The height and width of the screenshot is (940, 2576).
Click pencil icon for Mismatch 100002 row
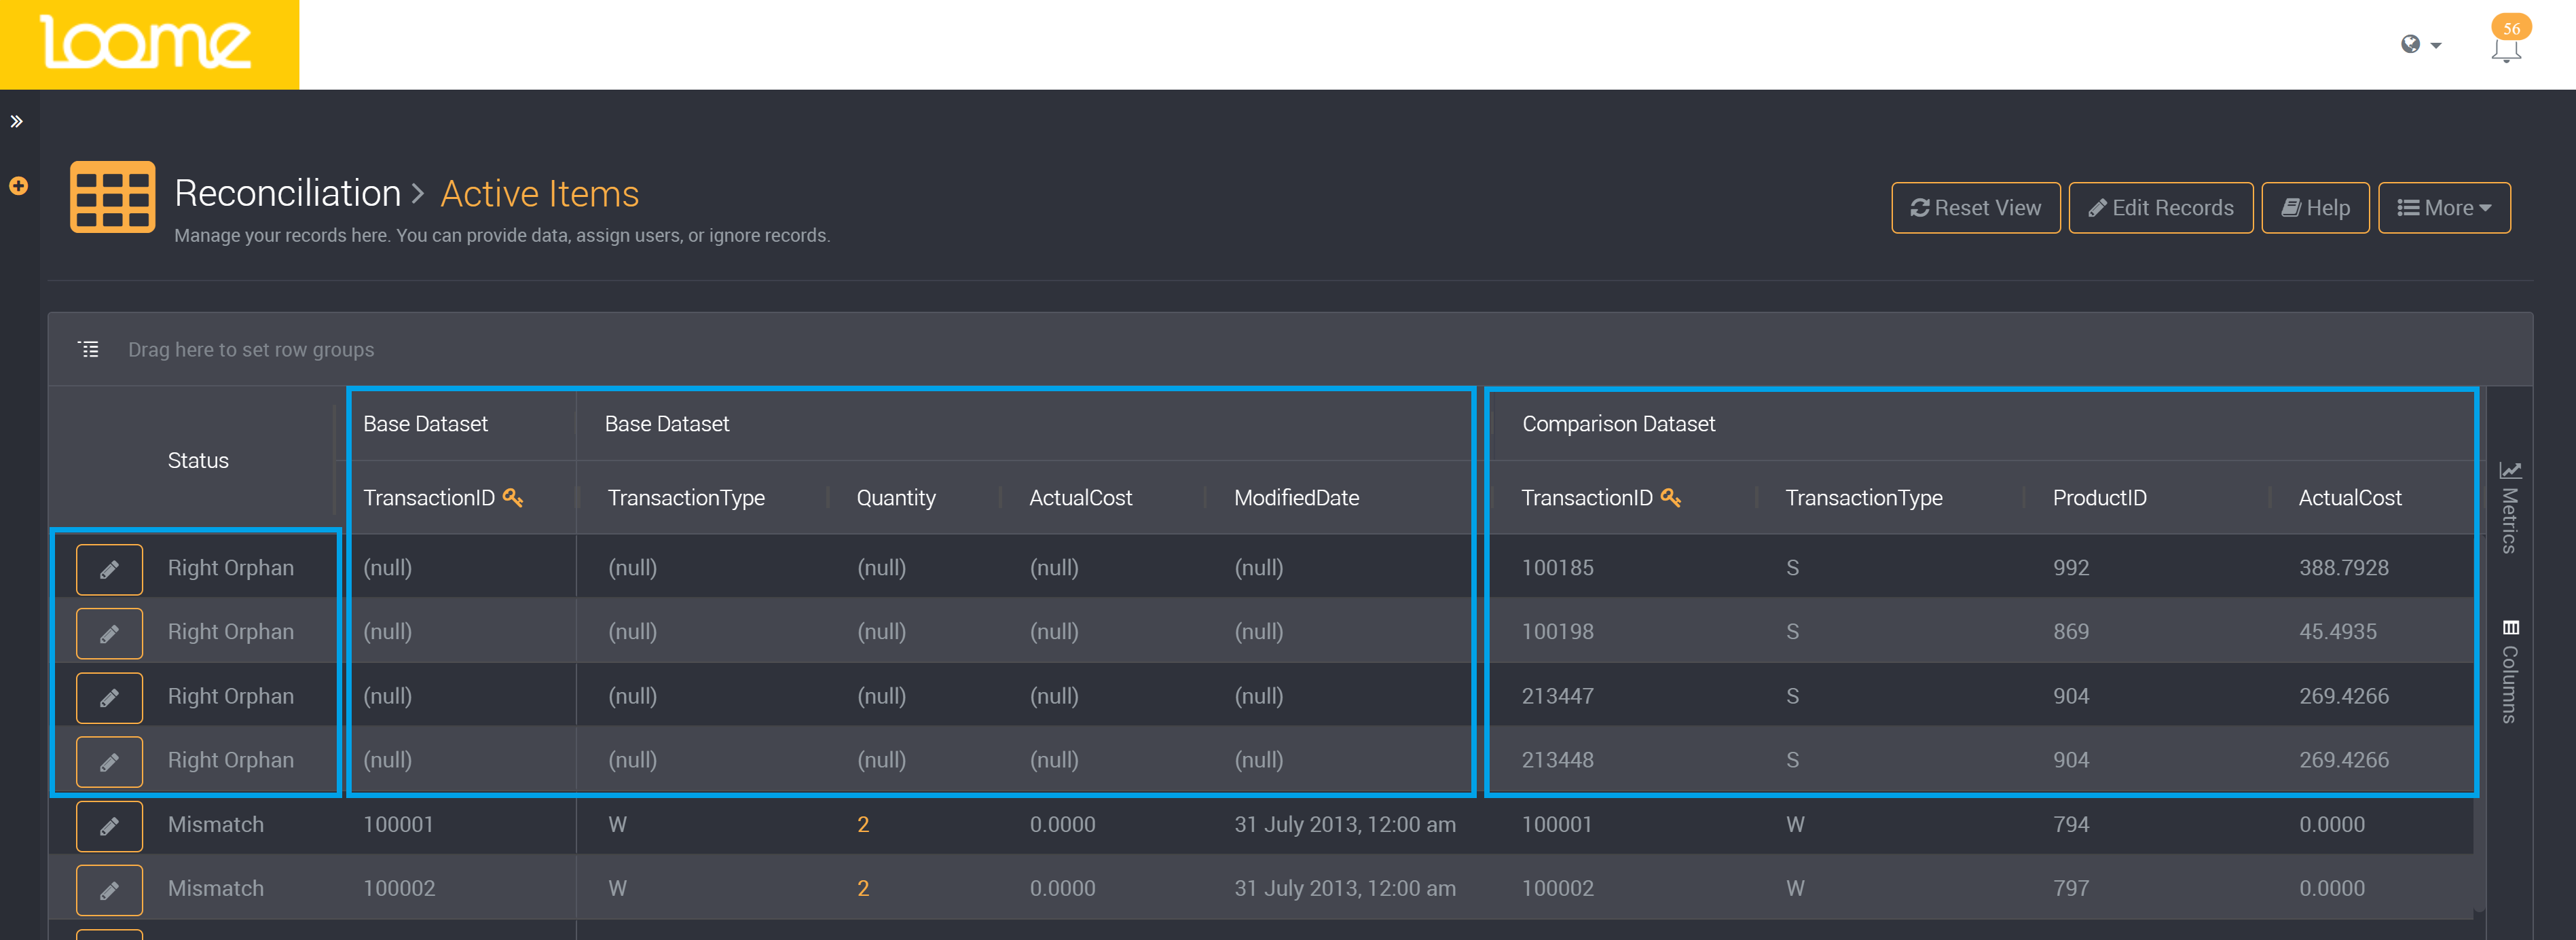coord(110,890)
